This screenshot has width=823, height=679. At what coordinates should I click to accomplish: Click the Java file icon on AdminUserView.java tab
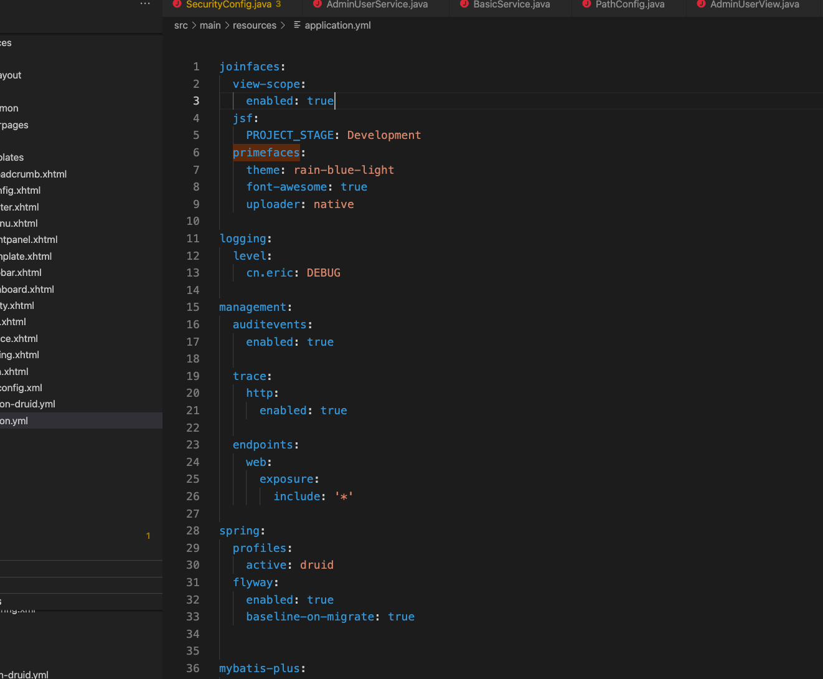[x=701, y=4]
